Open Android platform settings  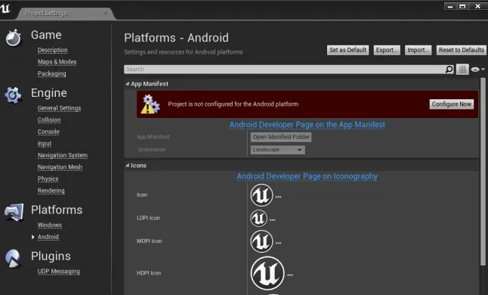tap(48, 237)
